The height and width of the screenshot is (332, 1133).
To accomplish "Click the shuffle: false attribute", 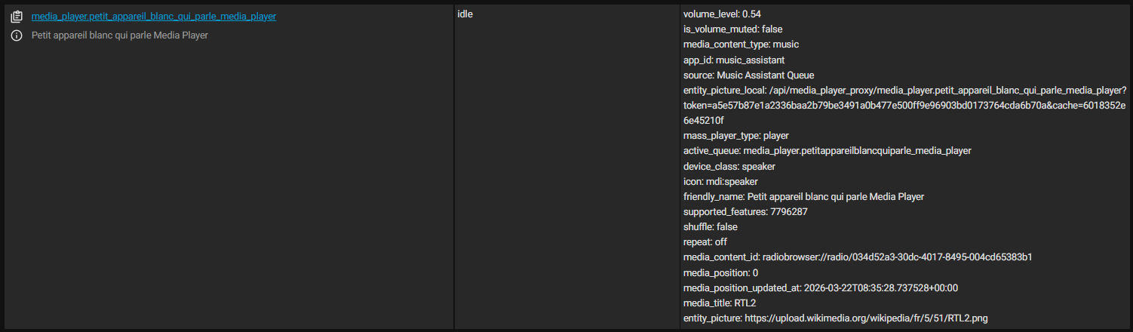I will (x=710, y=227).
